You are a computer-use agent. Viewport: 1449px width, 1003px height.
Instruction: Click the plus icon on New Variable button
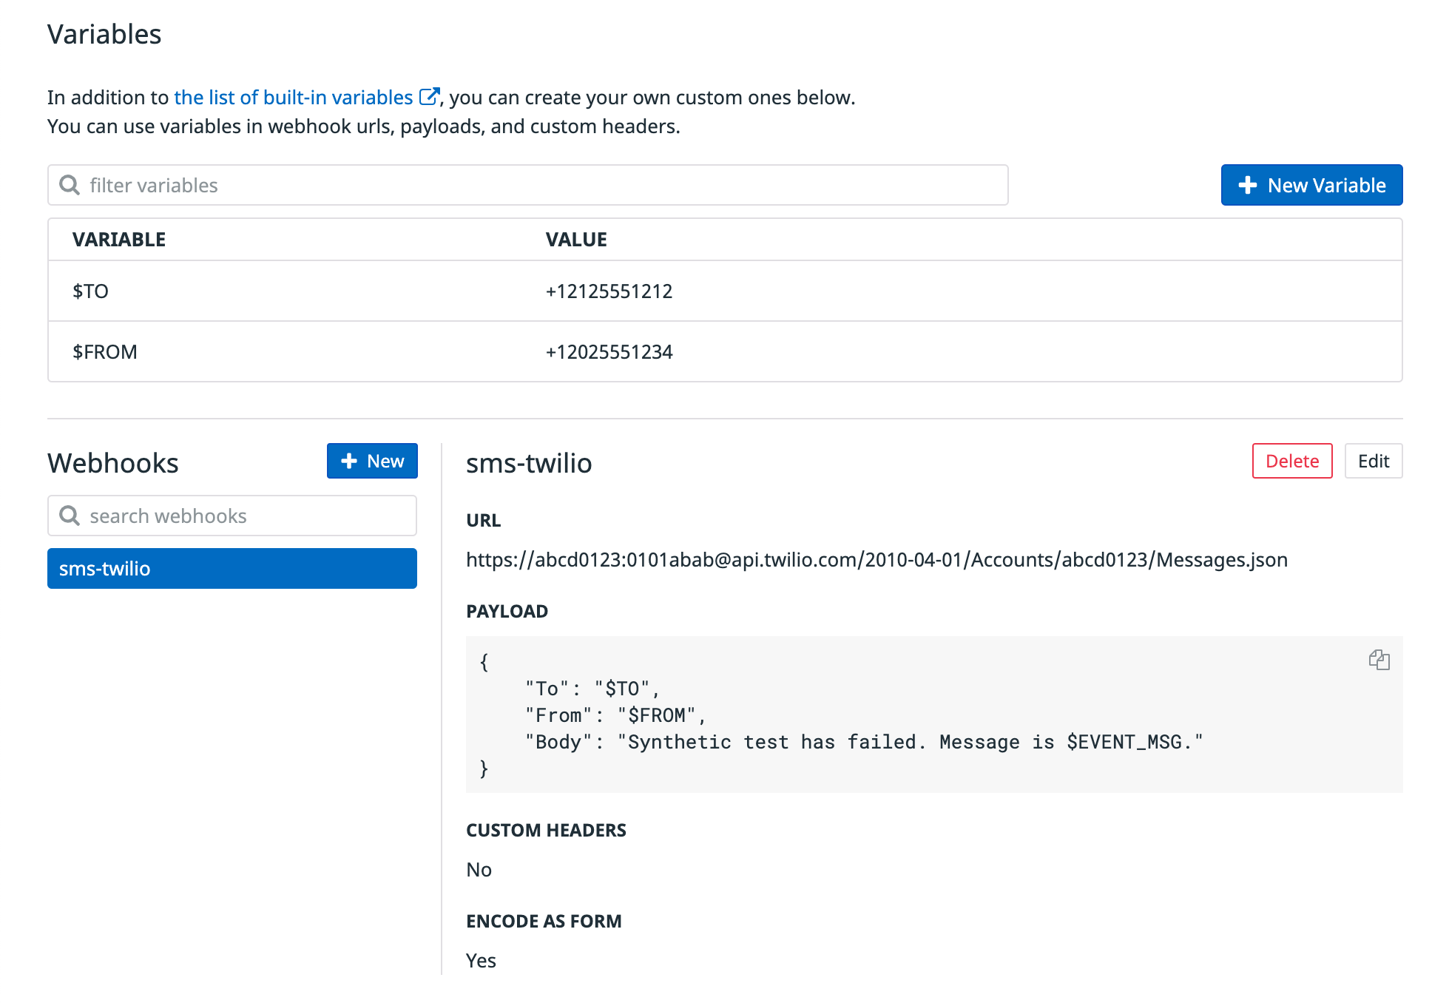tap(1247, 185)
